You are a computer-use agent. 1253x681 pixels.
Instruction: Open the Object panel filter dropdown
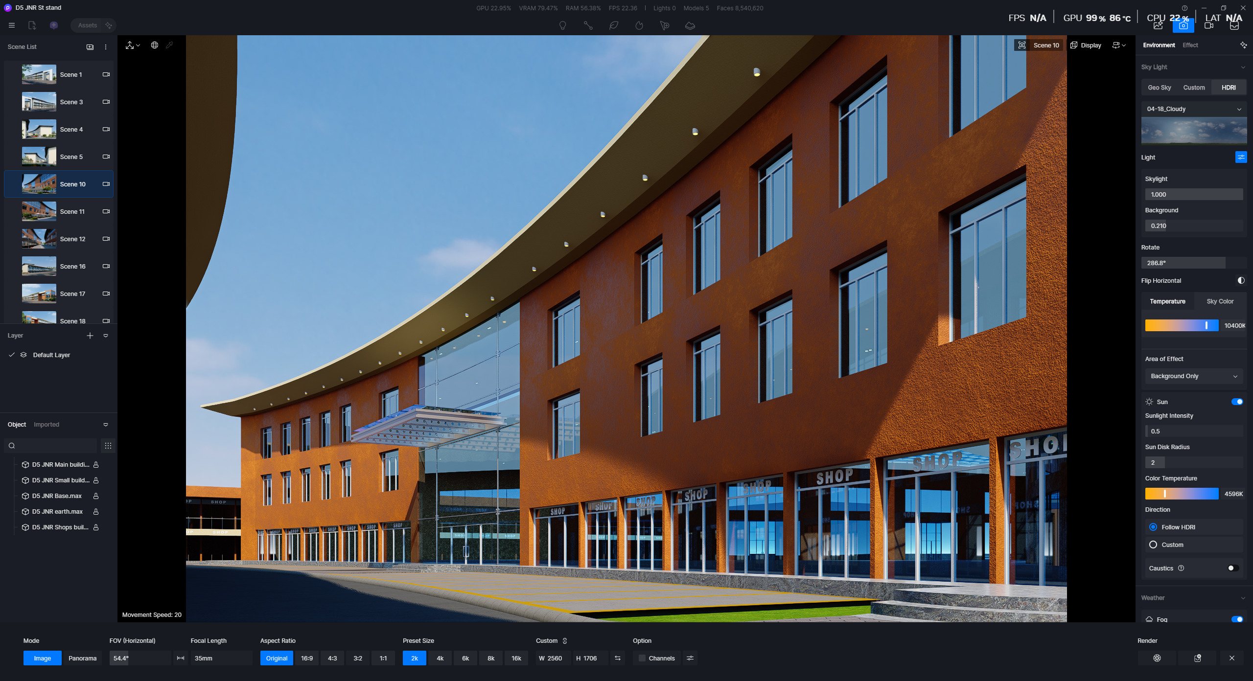point(106,425)
